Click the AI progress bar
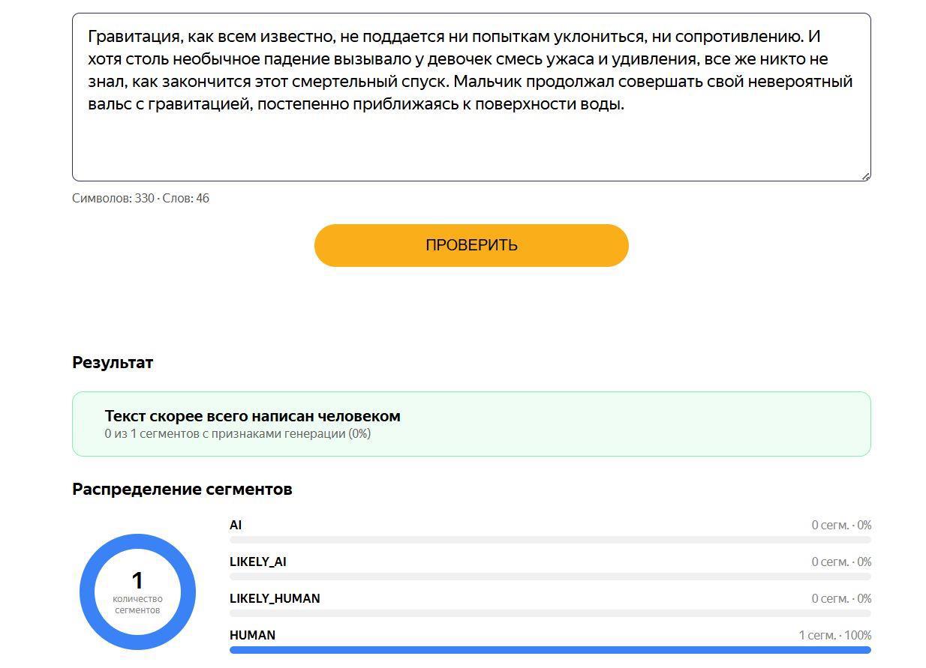The height and width of the screenshot is (668, 926). tap(550, 540)
